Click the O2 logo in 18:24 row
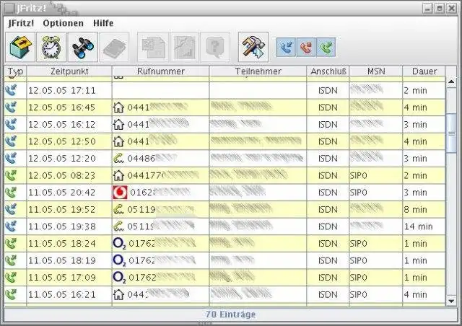 (x=119, y=244)
